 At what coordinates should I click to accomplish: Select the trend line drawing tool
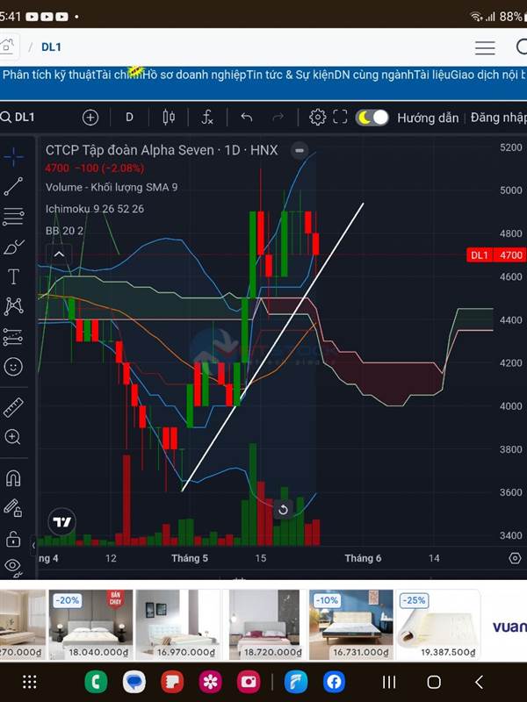pos(13,186)
